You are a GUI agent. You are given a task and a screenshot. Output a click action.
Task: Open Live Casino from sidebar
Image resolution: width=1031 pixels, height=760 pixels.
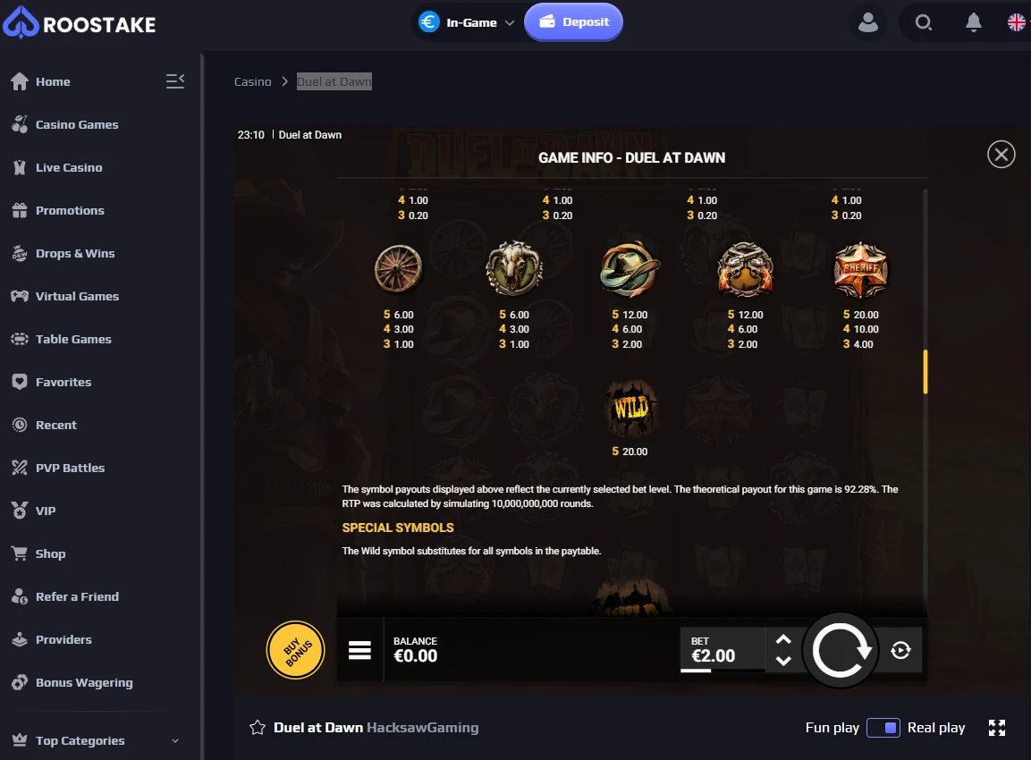(x=68, y=168)
